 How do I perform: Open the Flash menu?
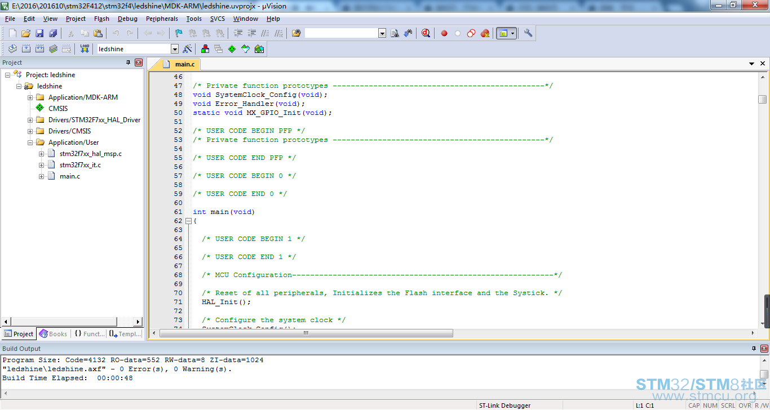102,19
